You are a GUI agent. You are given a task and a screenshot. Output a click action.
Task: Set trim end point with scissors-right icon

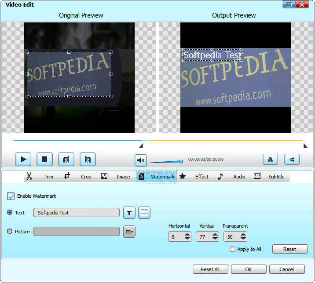[x=88, y=160]
